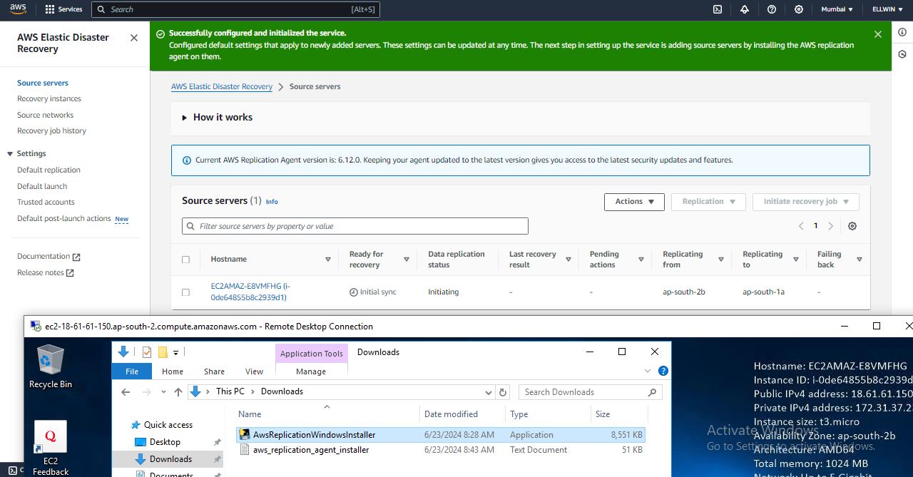The height and width of the screenshot is (477, 913).
Task: Check the EC2AMAZ-E8VMFHG server row checkbox
Action: (186, 292)
